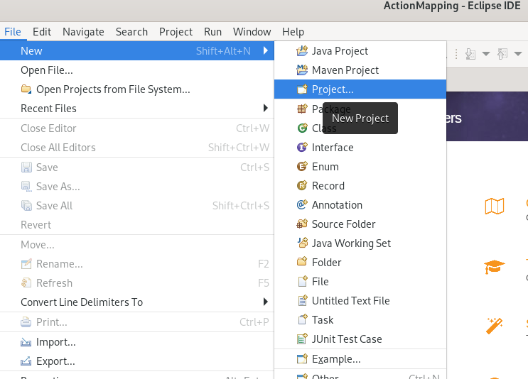The width and height of the screenshot is (528, 379).
Task: Click the Enum icon
Action: [302, 166]
